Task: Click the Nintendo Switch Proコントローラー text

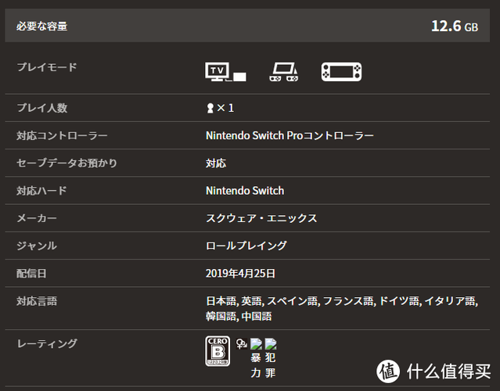Action: click(290, 135)
